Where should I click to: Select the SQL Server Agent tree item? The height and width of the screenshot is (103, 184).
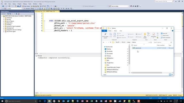[x=11, y=31]
